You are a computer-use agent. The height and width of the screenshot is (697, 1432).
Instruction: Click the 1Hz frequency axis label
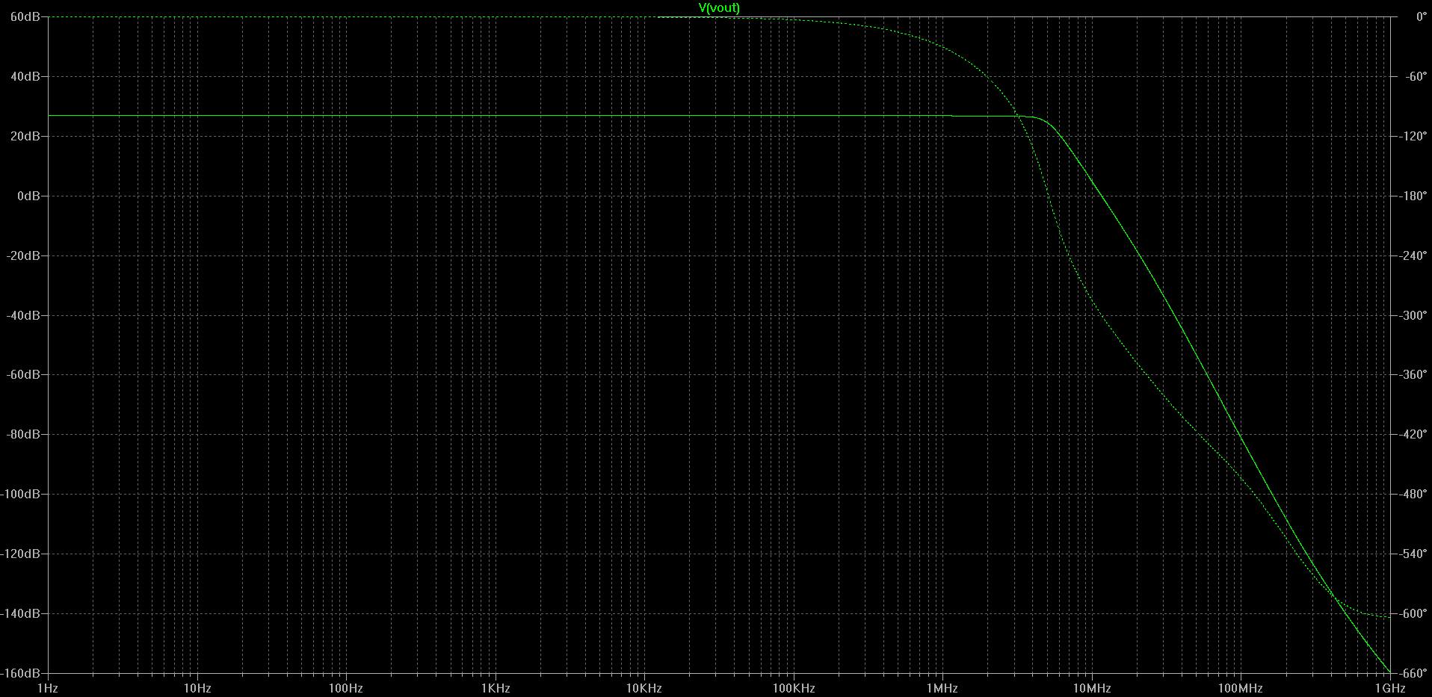tap(48, 688)
